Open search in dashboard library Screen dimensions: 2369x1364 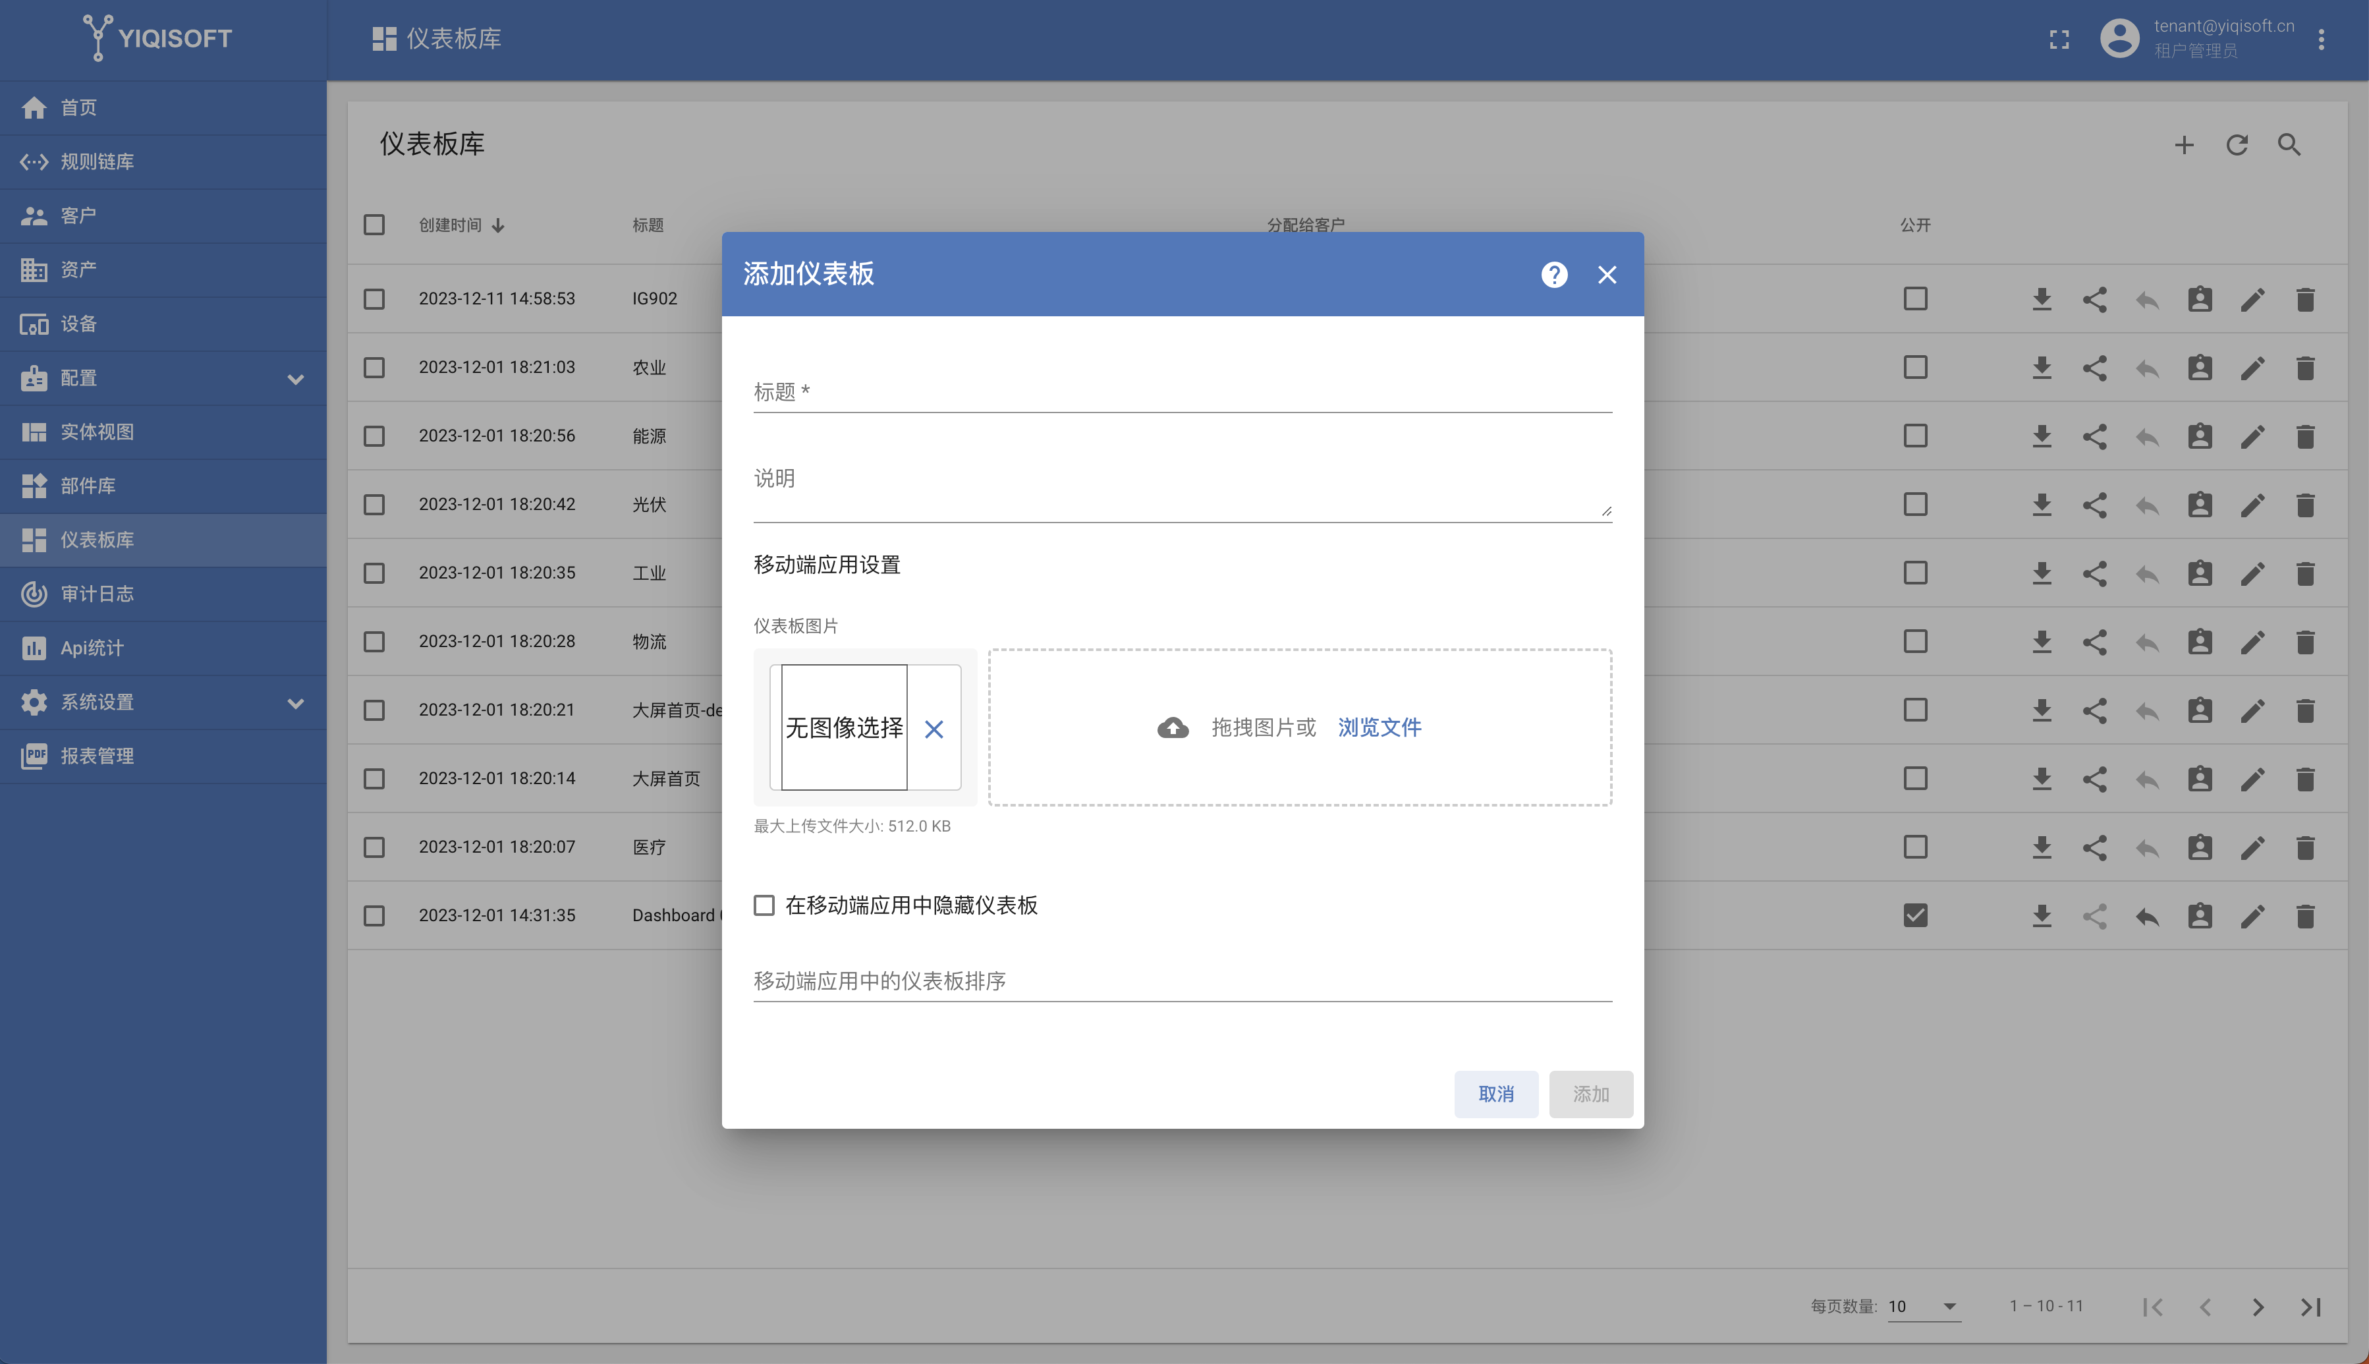(2289, 144)
